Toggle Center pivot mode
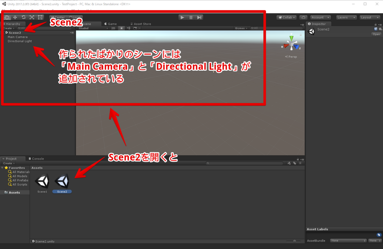The height and width of the screenshot is (249, 383). (58, 17)
